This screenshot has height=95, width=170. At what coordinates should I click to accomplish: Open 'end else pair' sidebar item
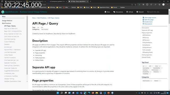(x=8, y=47)
